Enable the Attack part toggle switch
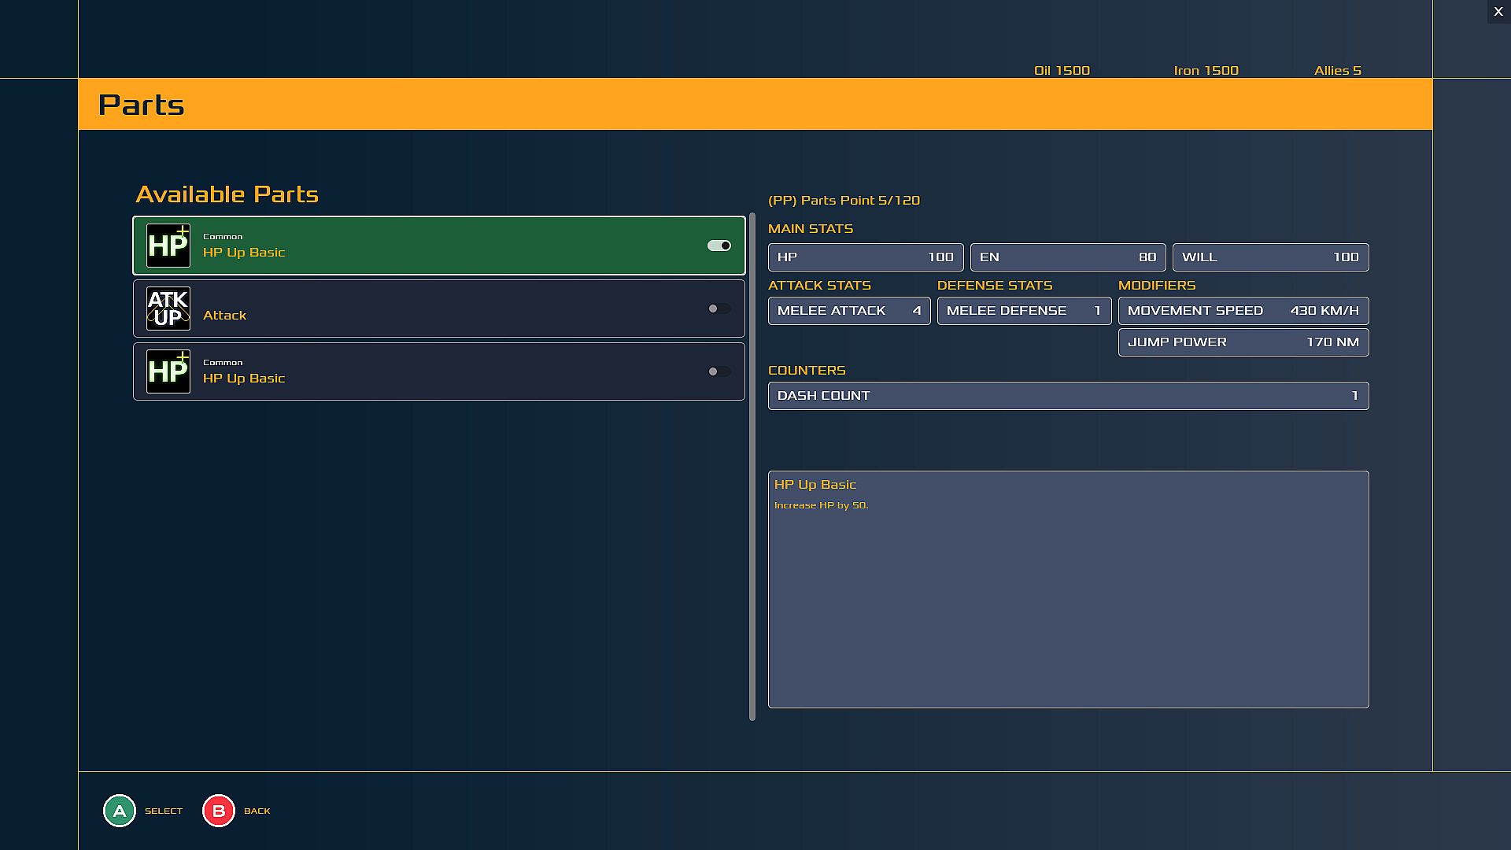Viewport: 1511px width, 850px height. [719, 309]
